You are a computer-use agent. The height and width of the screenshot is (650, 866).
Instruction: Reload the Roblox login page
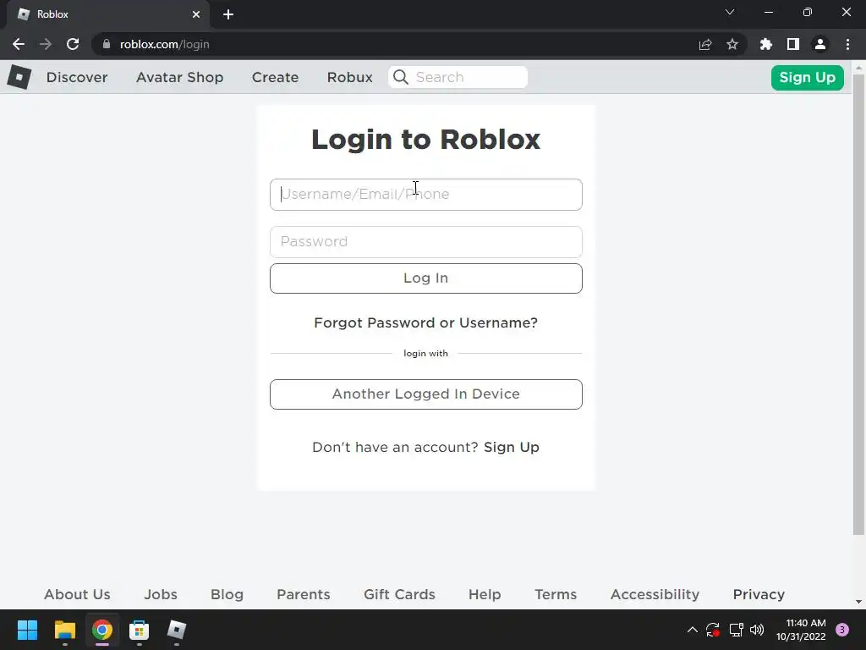pyautogui.click(x=73, y=44)
